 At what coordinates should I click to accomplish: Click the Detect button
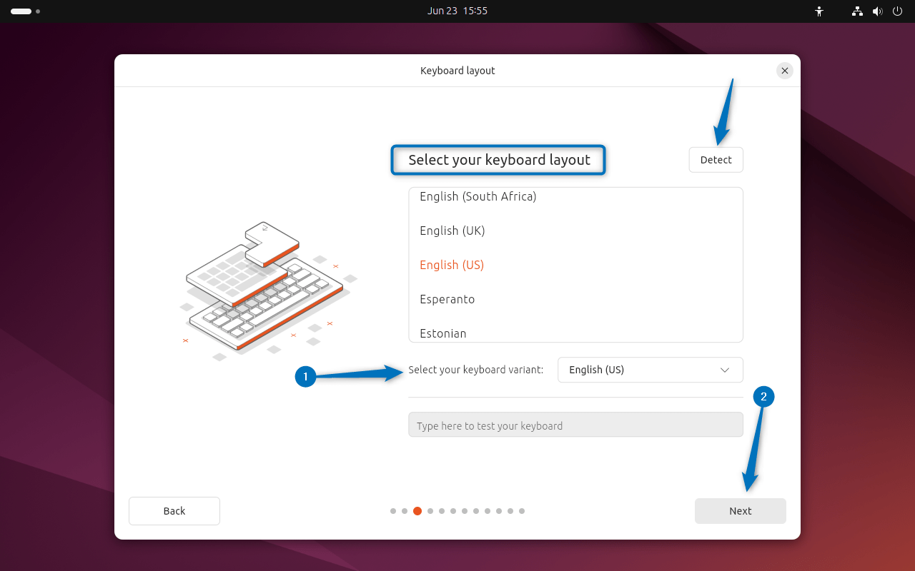point(716,159)
